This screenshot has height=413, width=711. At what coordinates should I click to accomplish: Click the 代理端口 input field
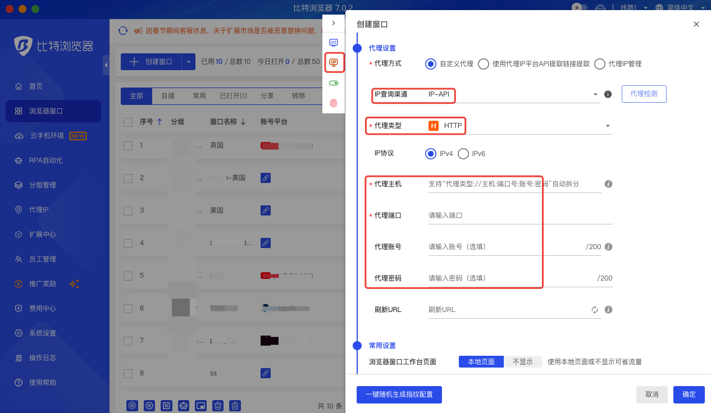pyautogui.click(x=520, y=215)
